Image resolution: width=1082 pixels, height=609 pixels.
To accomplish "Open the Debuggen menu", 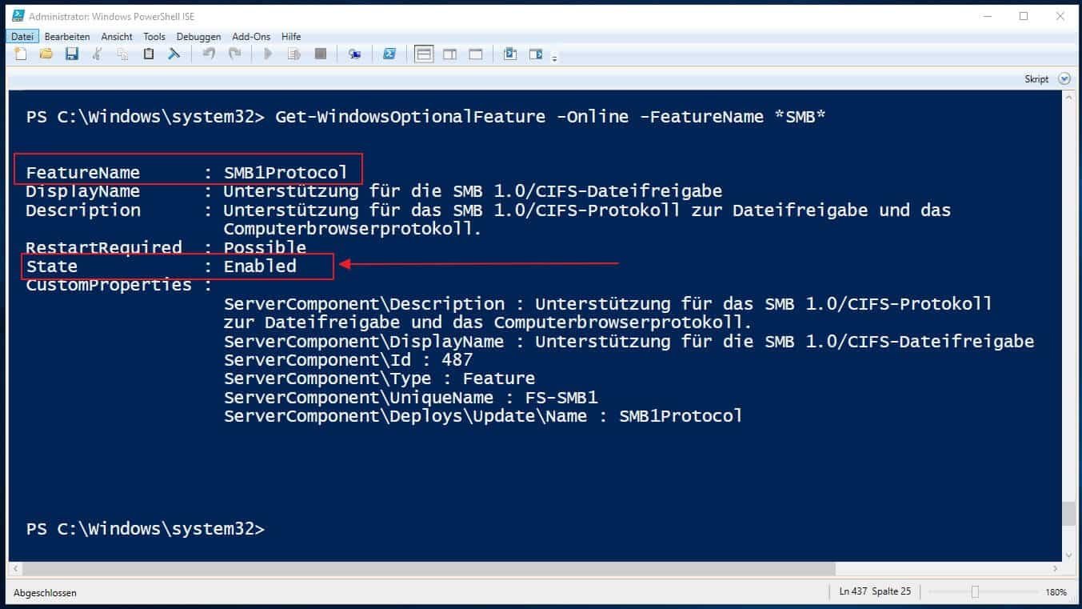I will (198, 37).
